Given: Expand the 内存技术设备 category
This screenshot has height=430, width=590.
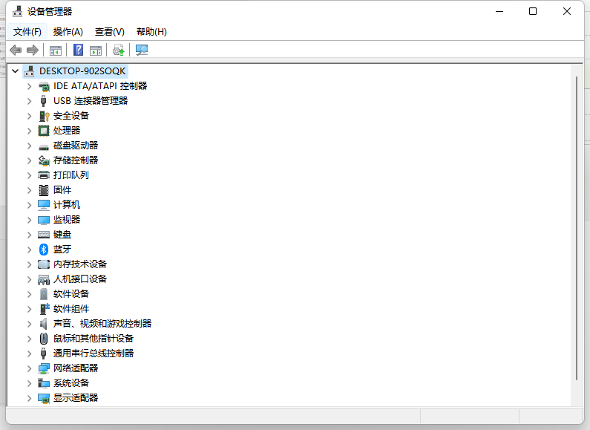Looking at the screenshot, I should pos(30,264).
